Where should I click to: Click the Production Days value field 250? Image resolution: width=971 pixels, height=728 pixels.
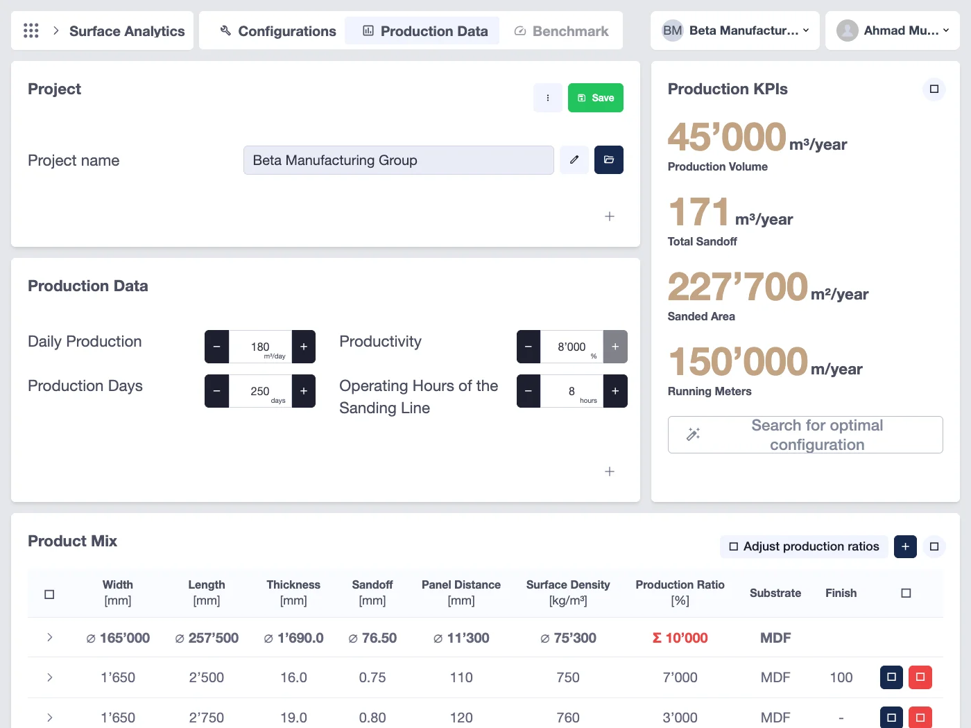click(260, 391)
